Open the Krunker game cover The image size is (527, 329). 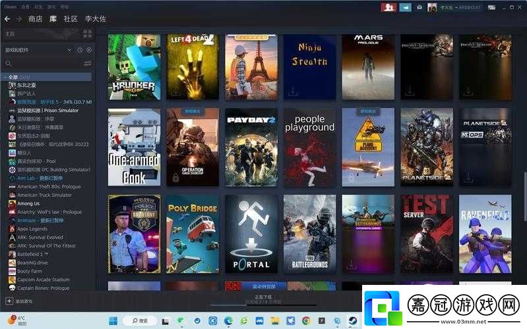[x=134, y=66]
